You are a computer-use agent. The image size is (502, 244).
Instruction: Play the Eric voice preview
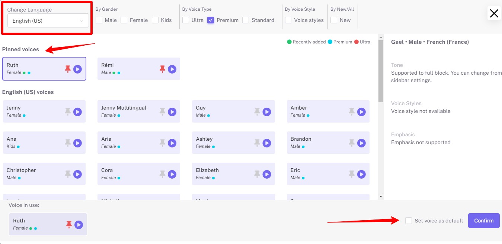click(x=361, y=174)
